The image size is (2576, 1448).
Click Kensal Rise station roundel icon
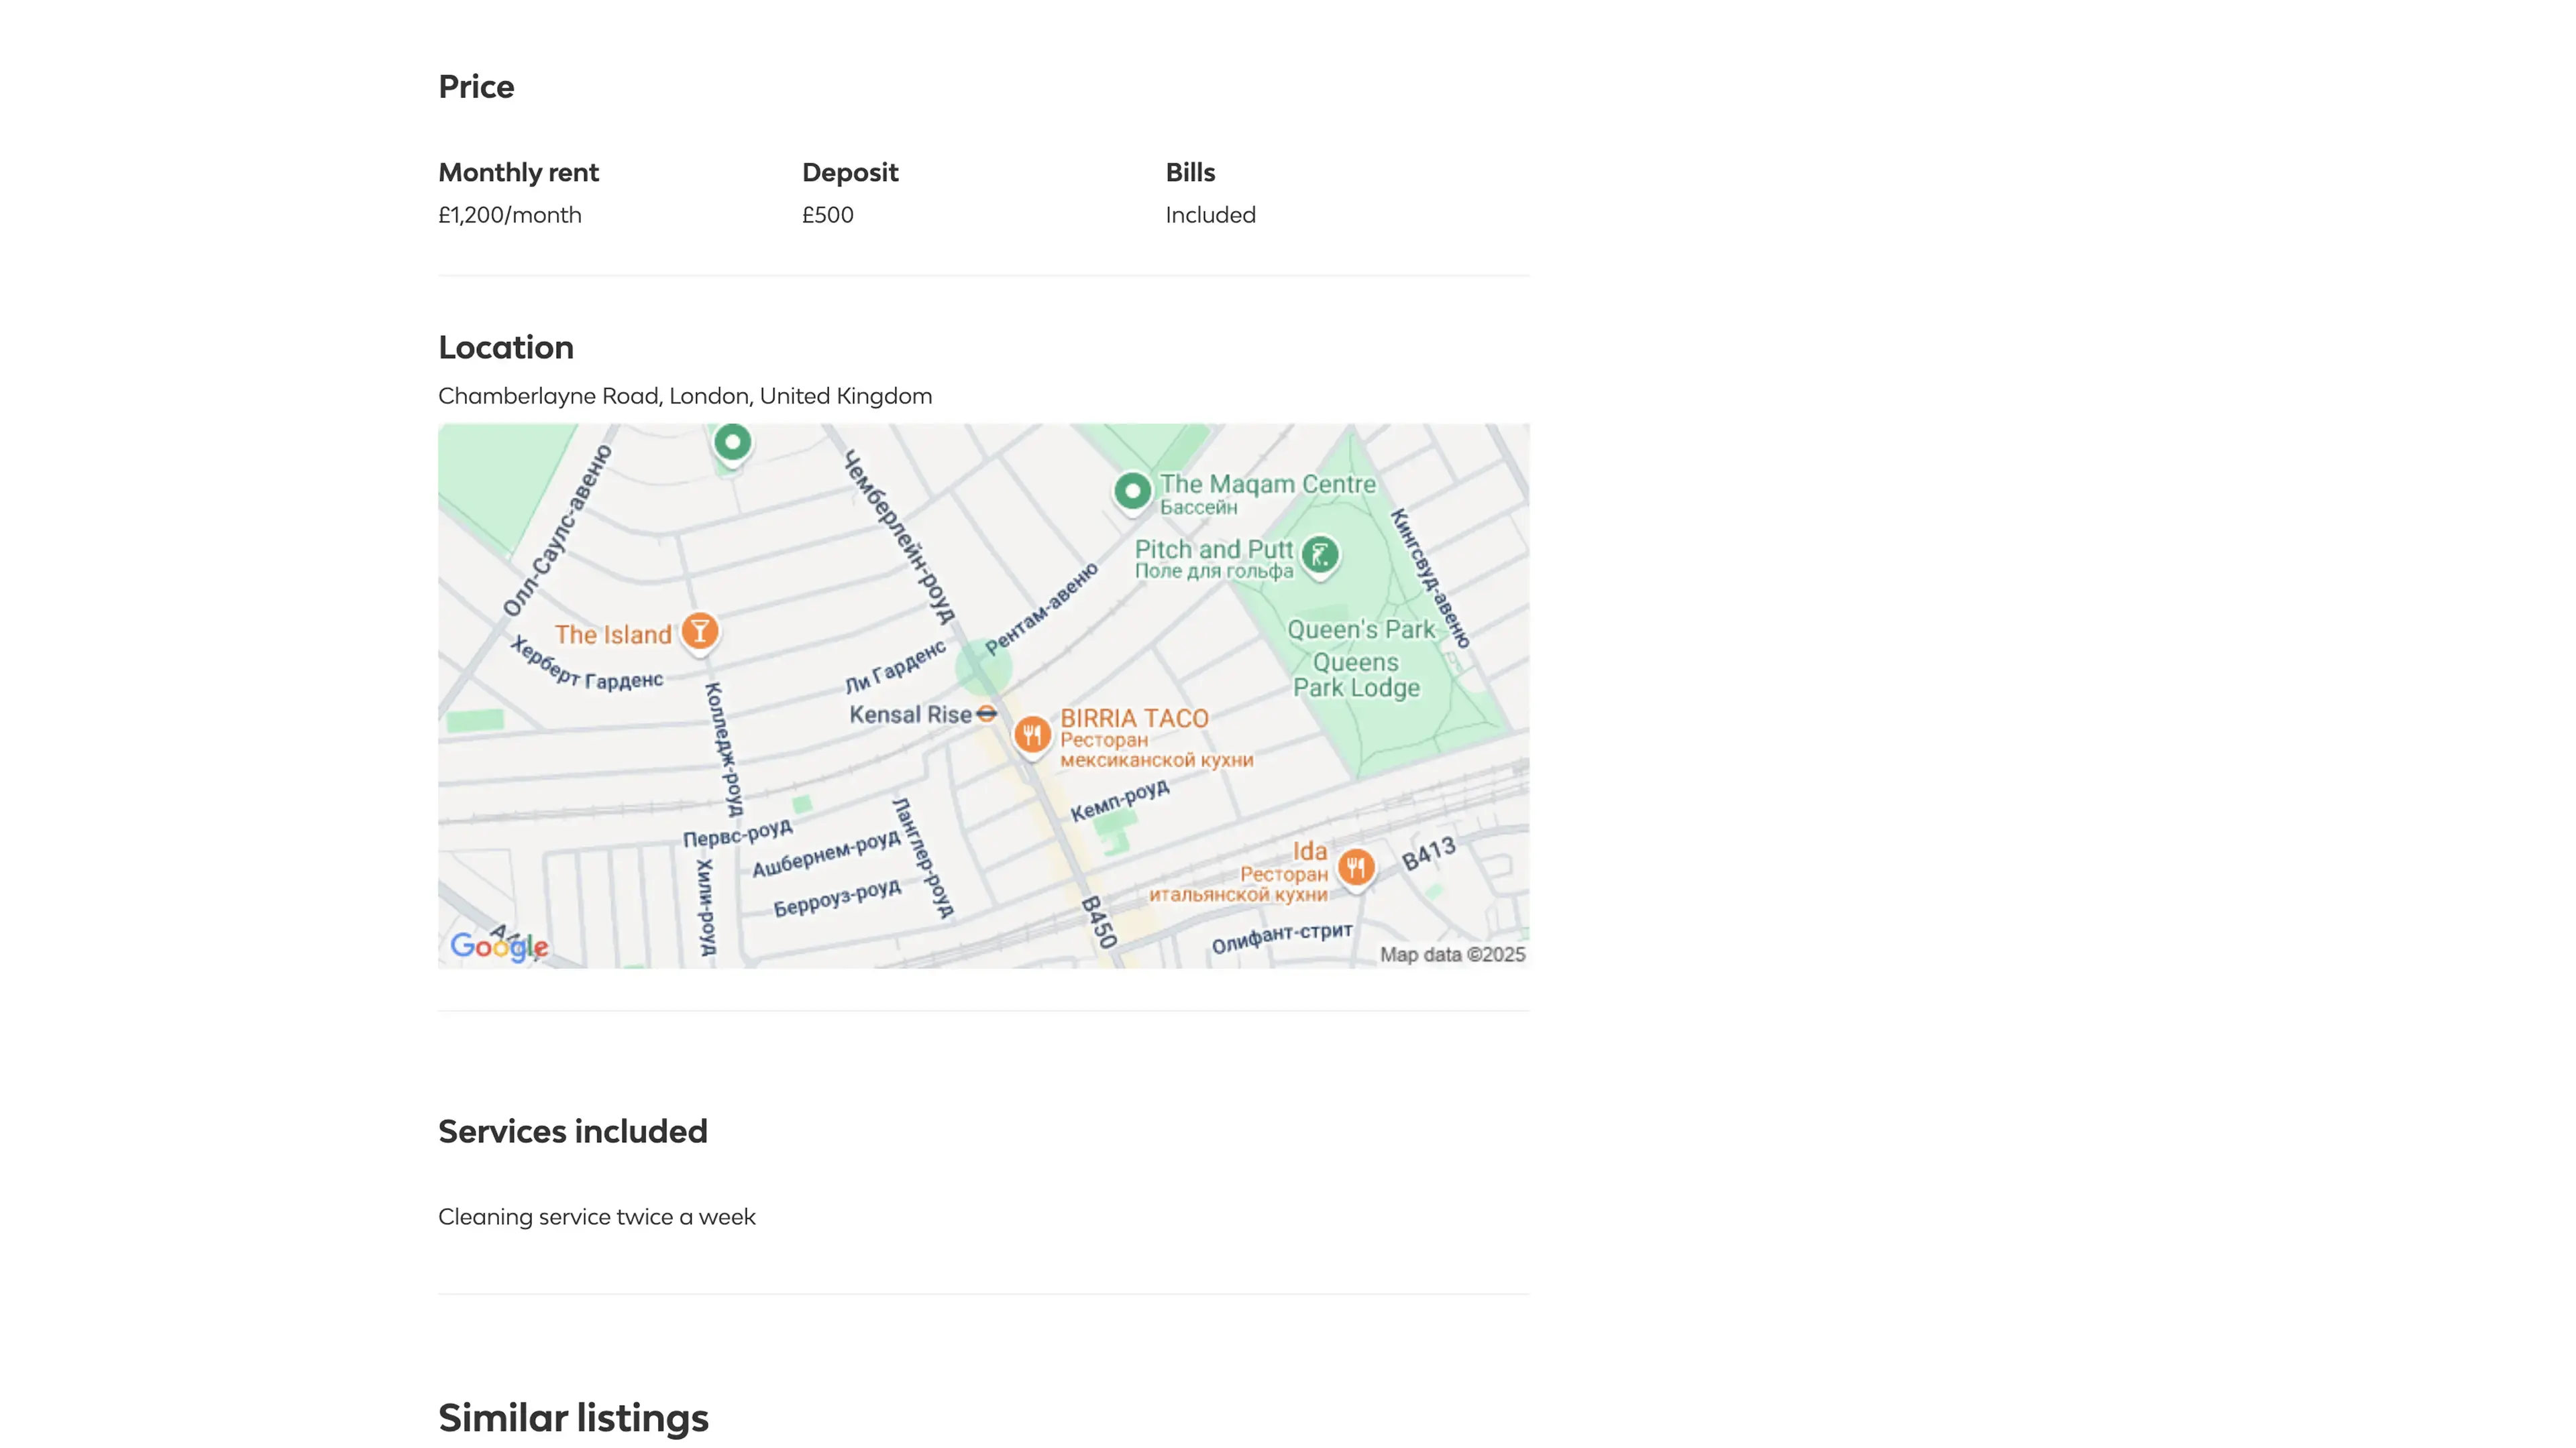coord(987,713)
